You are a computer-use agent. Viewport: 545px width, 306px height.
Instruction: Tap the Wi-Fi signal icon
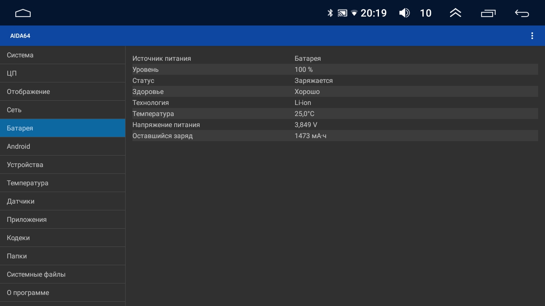354,14
